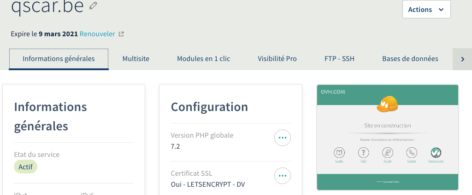Click the Contact phone icon in preview
The width and height of the screenshot is (472, 195).
click(x=412, y=152)
